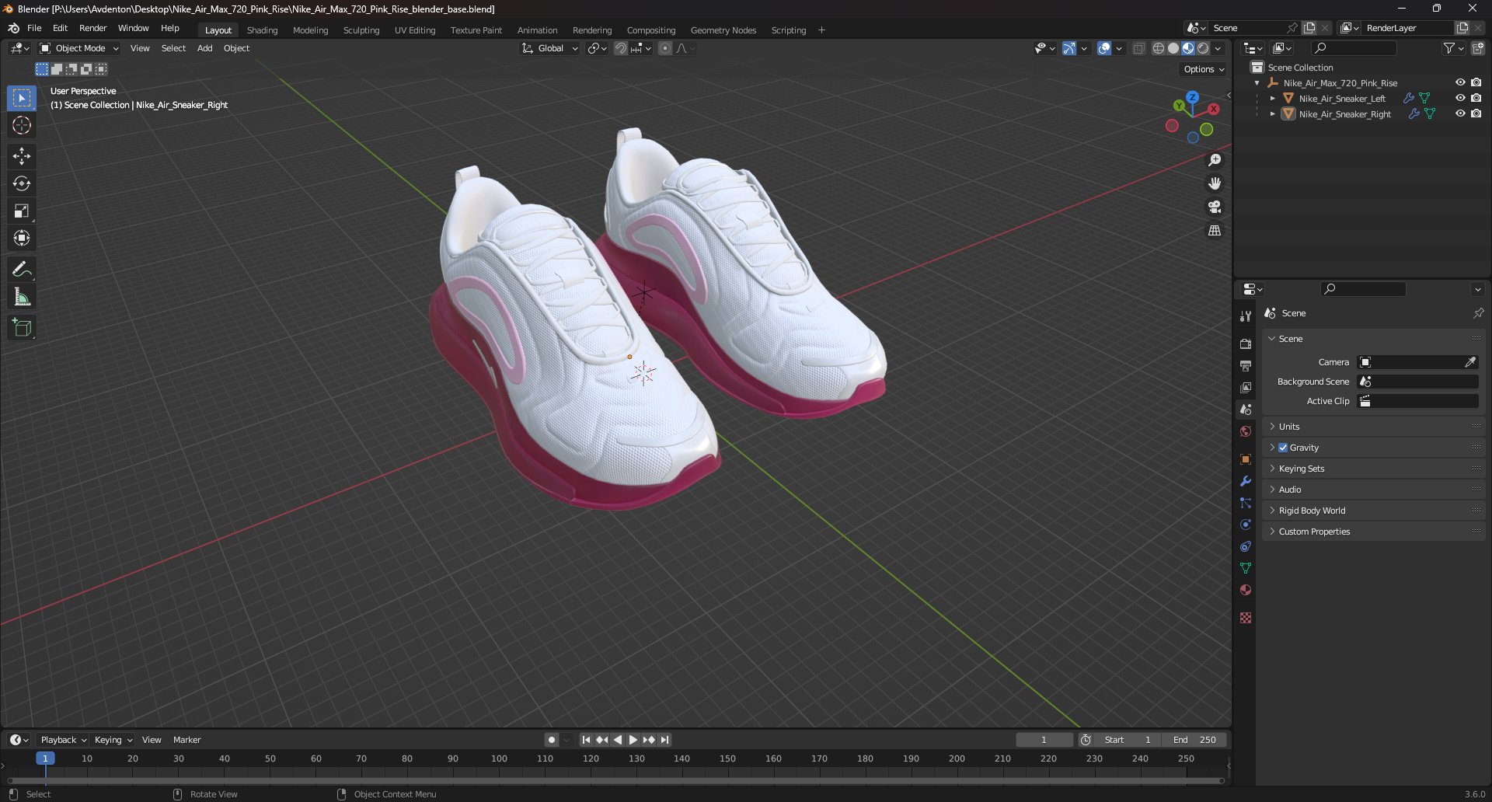Hide Nike_Air_Sneaker_Right with its eye icon

[x=1460, y=113]
